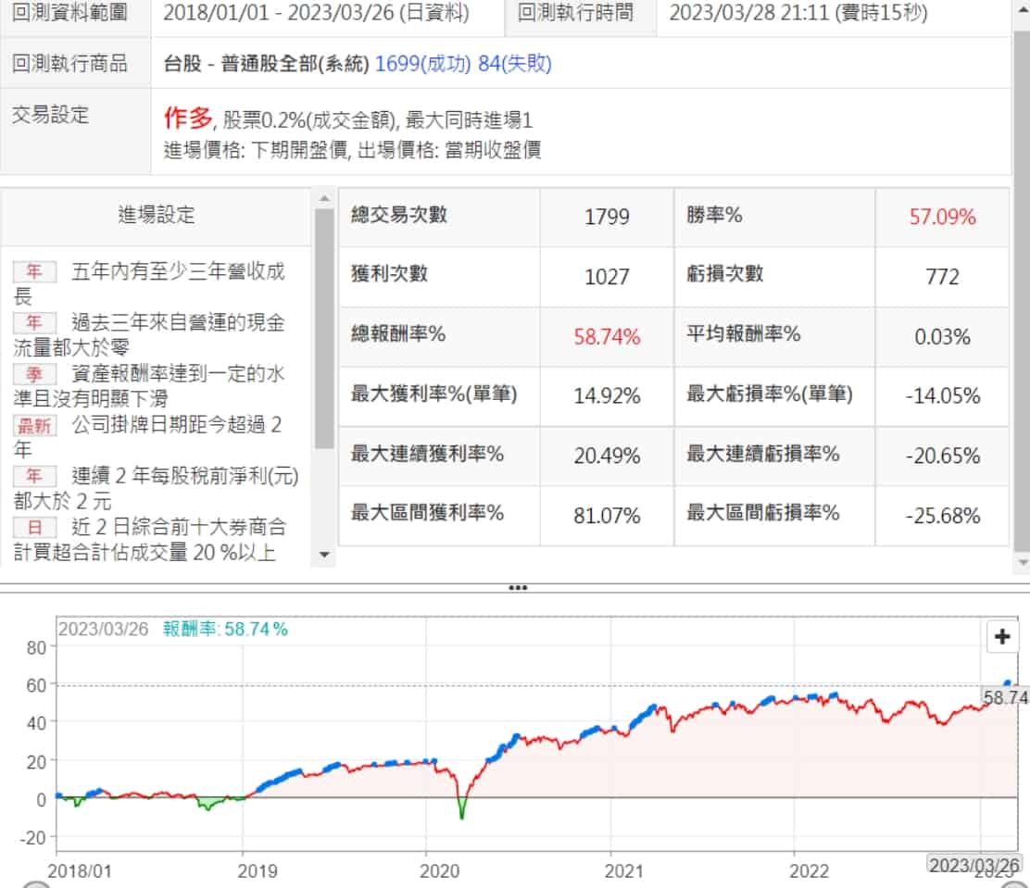1030x888 pixels.
Task: Click down arrow under the 進場設定 list
Action: click(x=324, y=554)
